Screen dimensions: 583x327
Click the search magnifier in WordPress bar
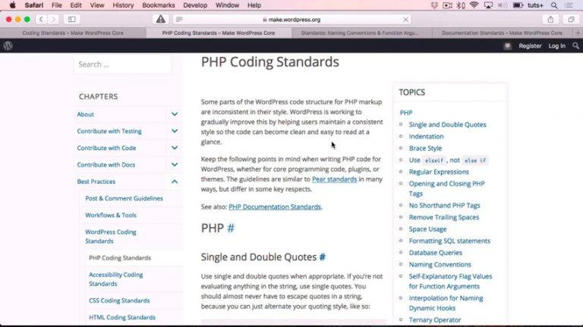tap(575, 45)
